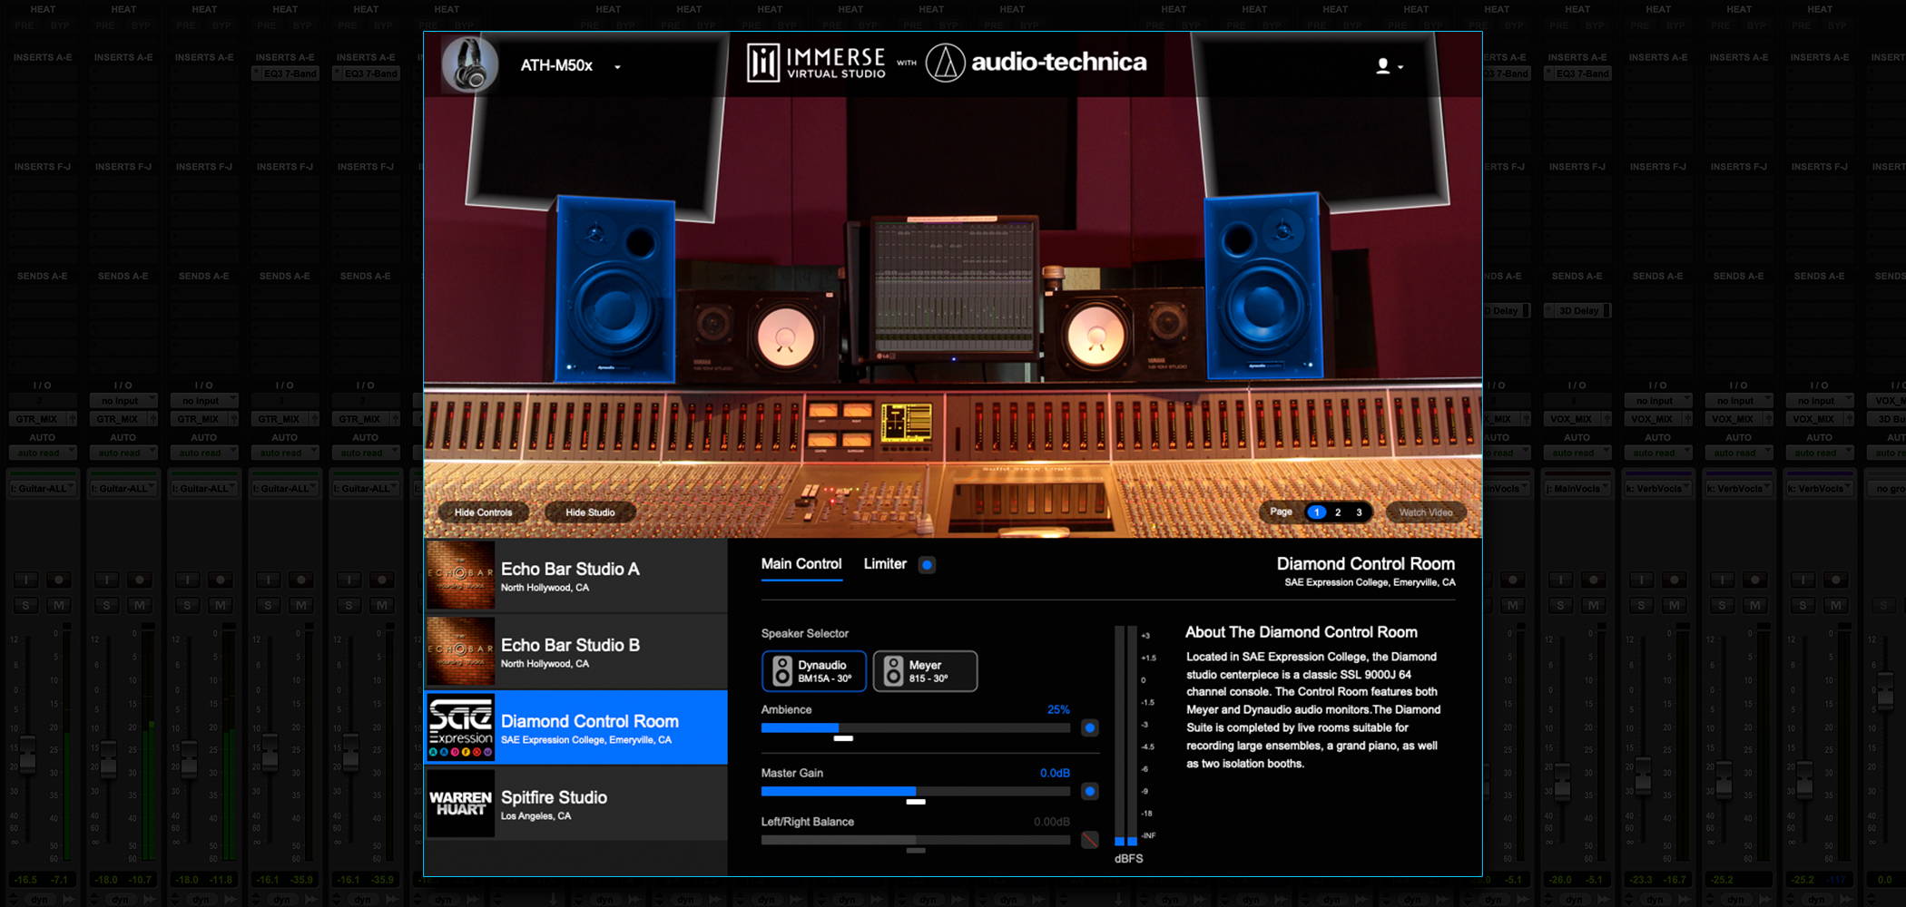Enable the Left/Right Balance toggle
Viewport: 1906px width, 907px height.
coord(1090,840)
